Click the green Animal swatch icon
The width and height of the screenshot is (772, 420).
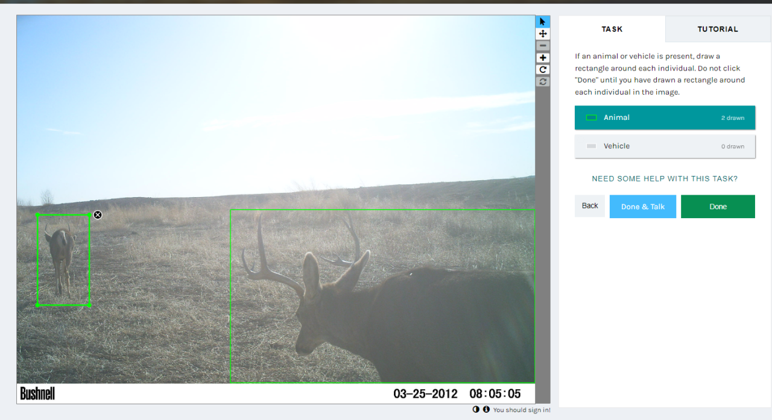click(x=591, y=118)
